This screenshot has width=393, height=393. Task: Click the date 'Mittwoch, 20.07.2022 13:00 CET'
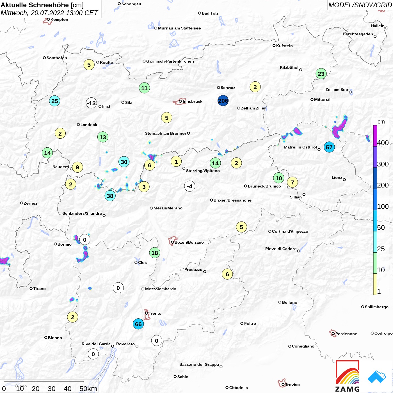49,13
